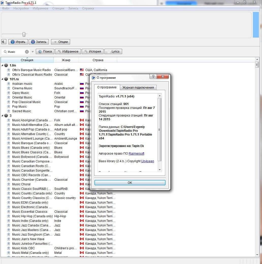262x264 pixels.
Task: Select Music Blues (Canada only) station
Action: [x=31, y=148]
